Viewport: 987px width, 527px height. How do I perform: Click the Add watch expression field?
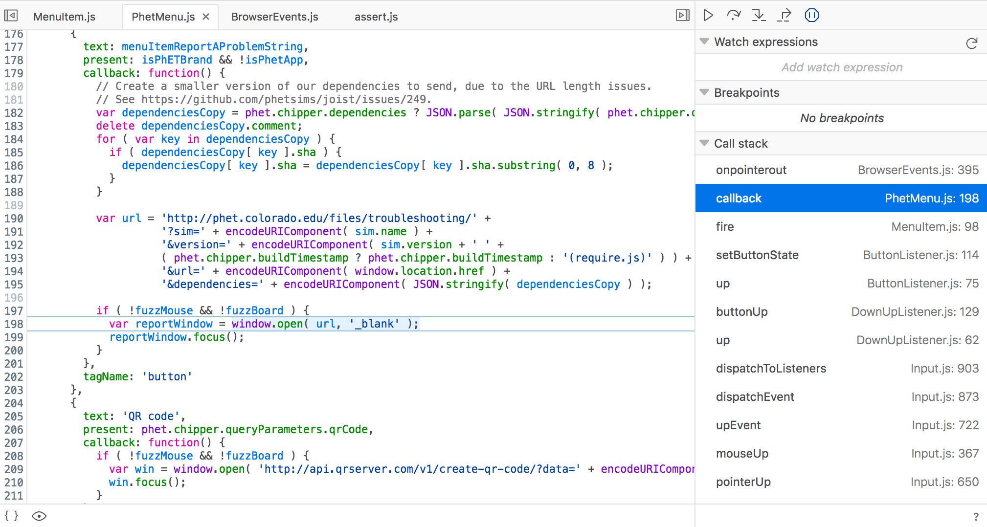tap(841, 67)
